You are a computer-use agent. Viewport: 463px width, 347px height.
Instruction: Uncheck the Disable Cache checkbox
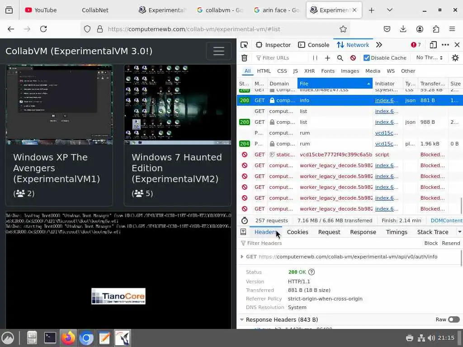pos(366,58)
